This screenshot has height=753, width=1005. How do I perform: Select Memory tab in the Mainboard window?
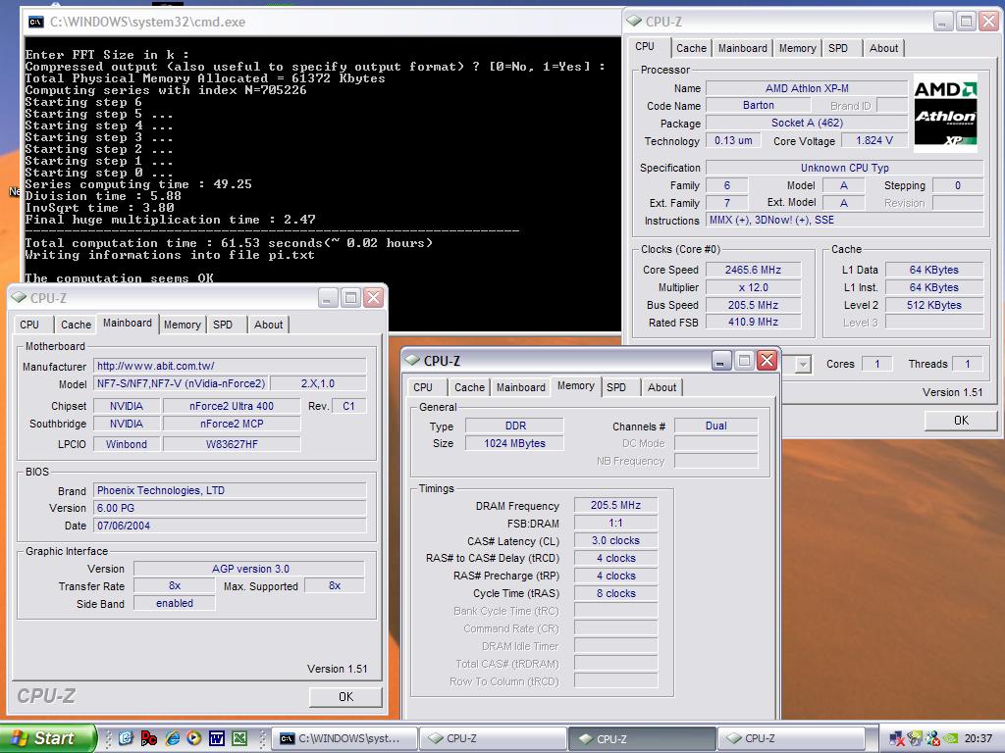tap(182, 325)
